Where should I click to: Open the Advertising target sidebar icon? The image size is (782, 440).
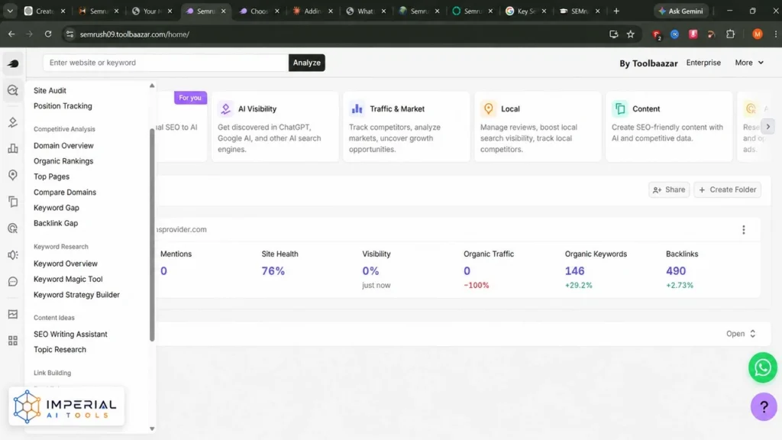[x=13, y=228]
